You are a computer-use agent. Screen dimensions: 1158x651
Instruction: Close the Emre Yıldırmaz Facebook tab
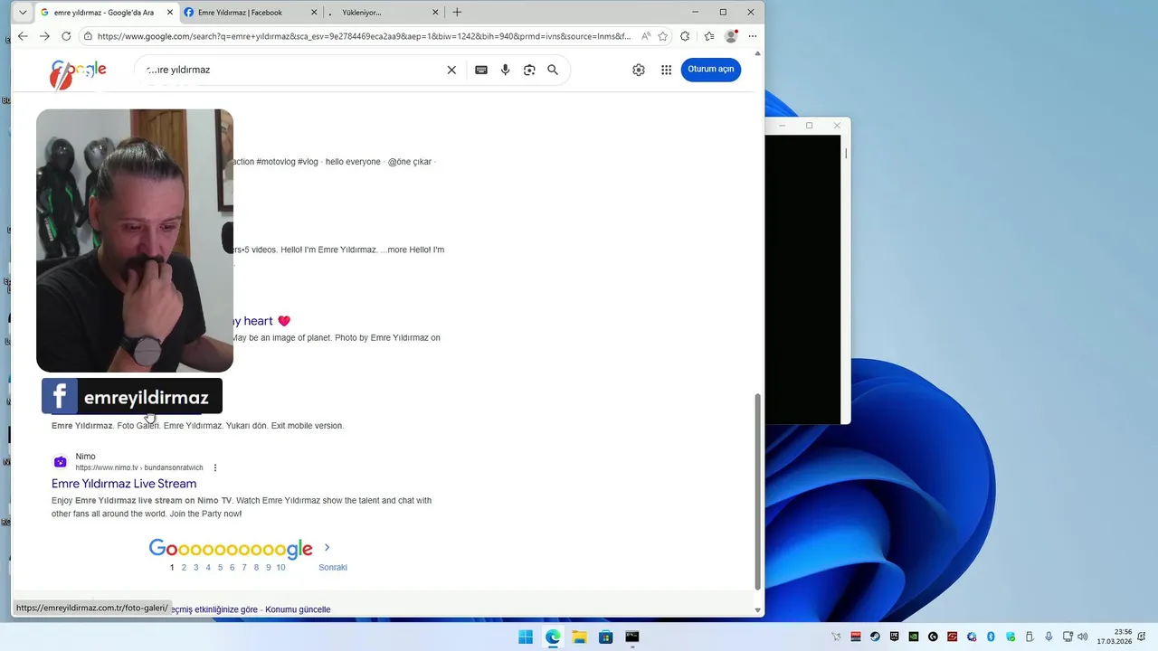point(314,13)
